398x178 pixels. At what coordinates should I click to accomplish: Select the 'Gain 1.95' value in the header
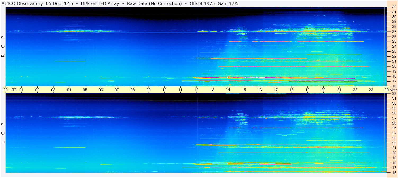[229, 3]
